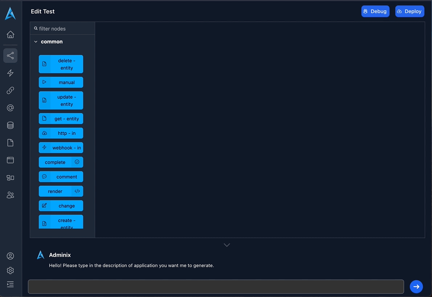Click the Adminix logo in sidebar

10,13
